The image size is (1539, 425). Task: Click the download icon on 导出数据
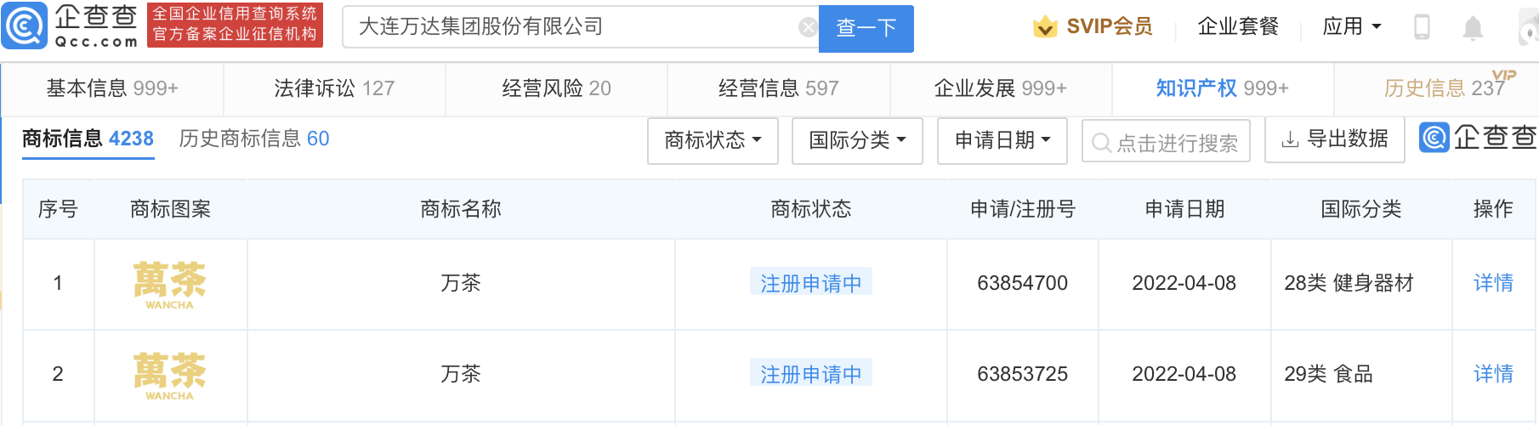[x=1290, y=139]
